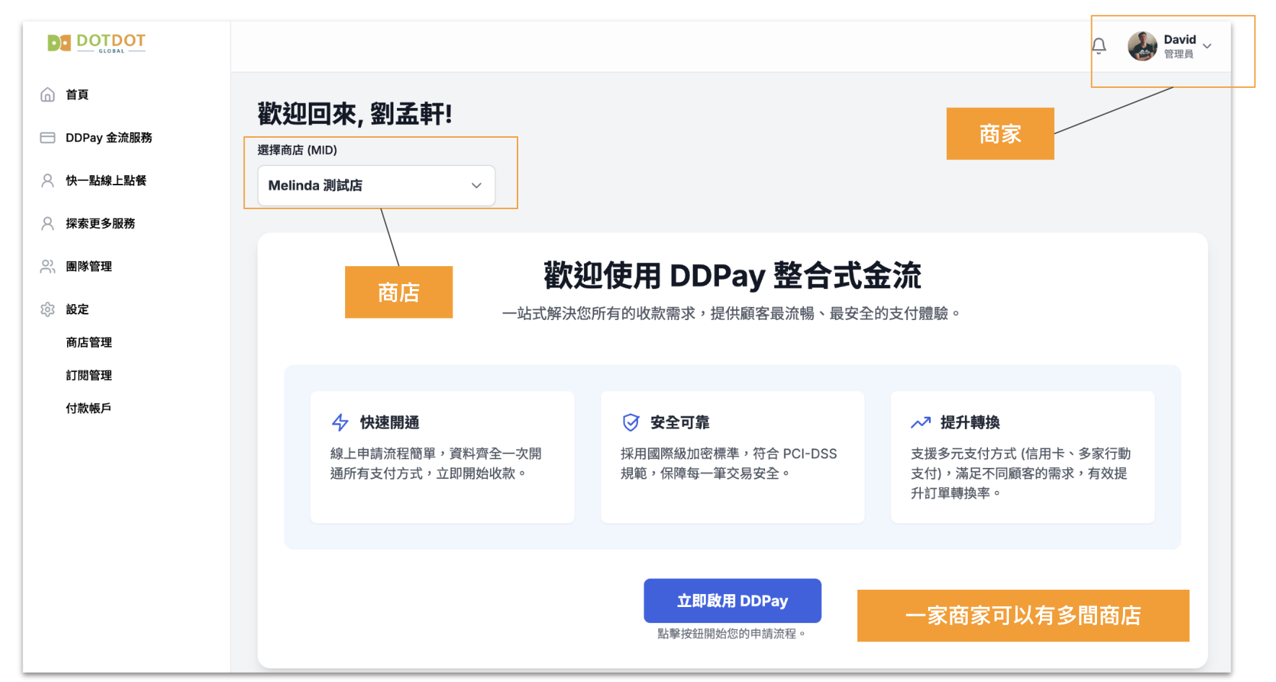
Task: Click the shield icon on 安全可靠 card
Action: (x=631, y=422)
